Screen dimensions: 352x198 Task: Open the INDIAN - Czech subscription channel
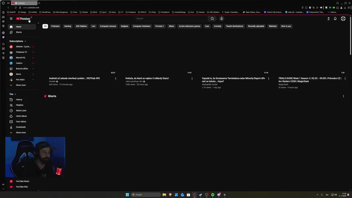22,47
